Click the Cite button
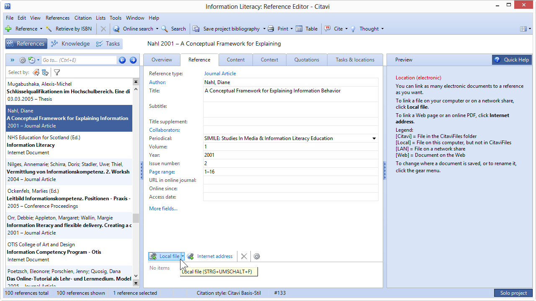The width and height of the screenshot is (536, 301). coord(333,29)
